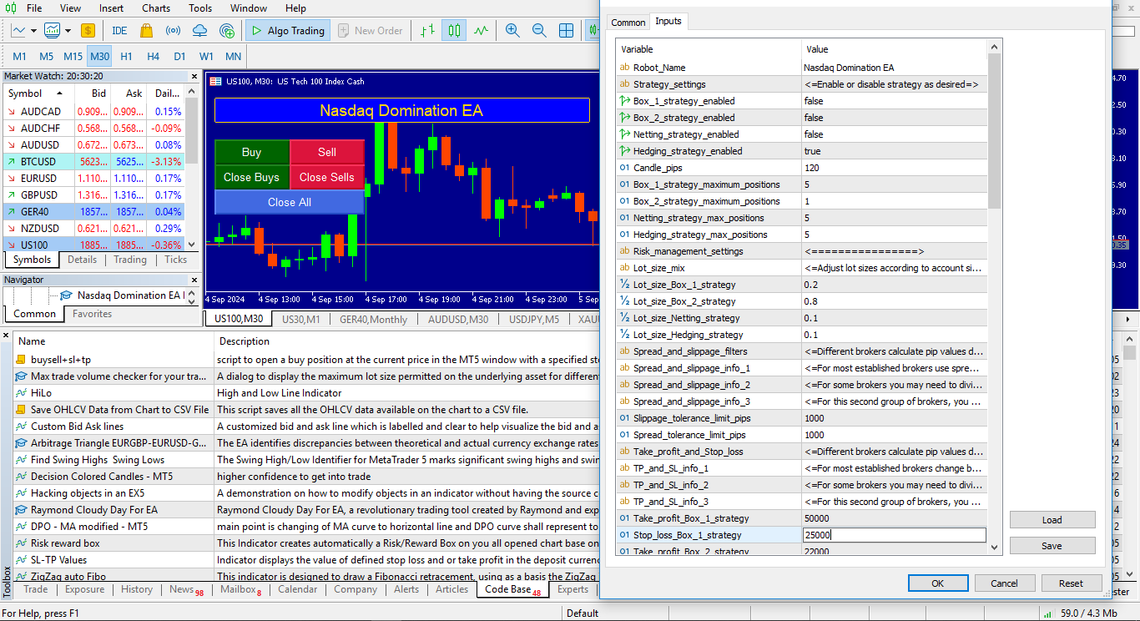Open a new chart with the line-chart icon
The width and height of the screenshot is (1140, 621).
(18, 31)
